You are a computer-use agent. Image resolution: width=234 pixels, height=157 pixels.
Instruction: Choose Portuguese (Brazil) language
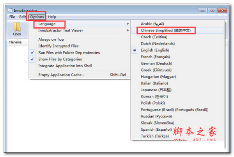point(177,110)
